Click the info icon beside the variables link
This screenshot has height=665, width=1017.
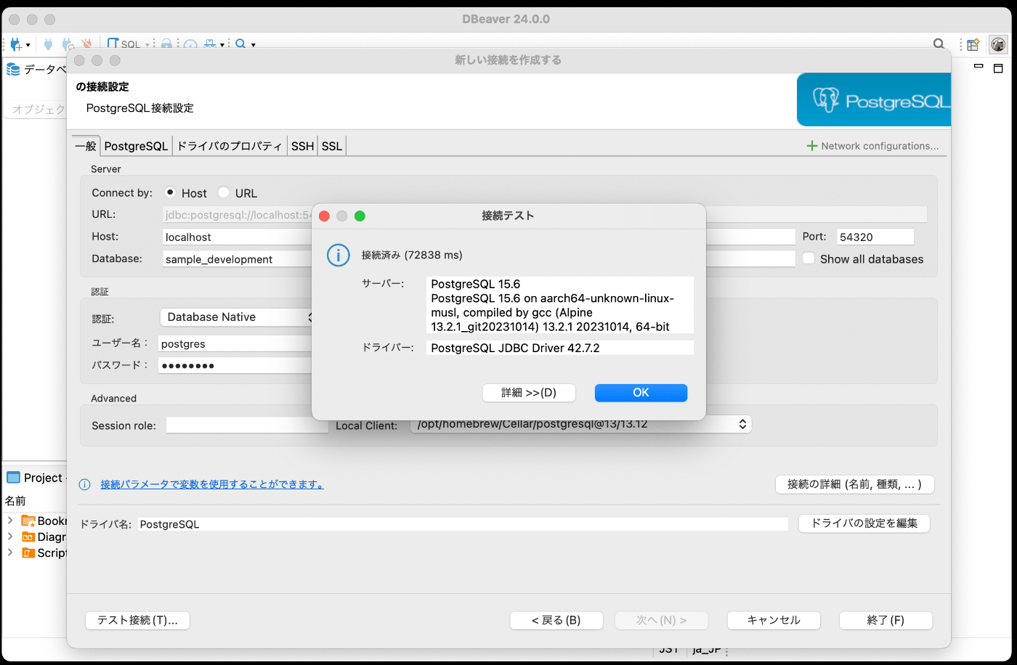(x=85, y=484)
